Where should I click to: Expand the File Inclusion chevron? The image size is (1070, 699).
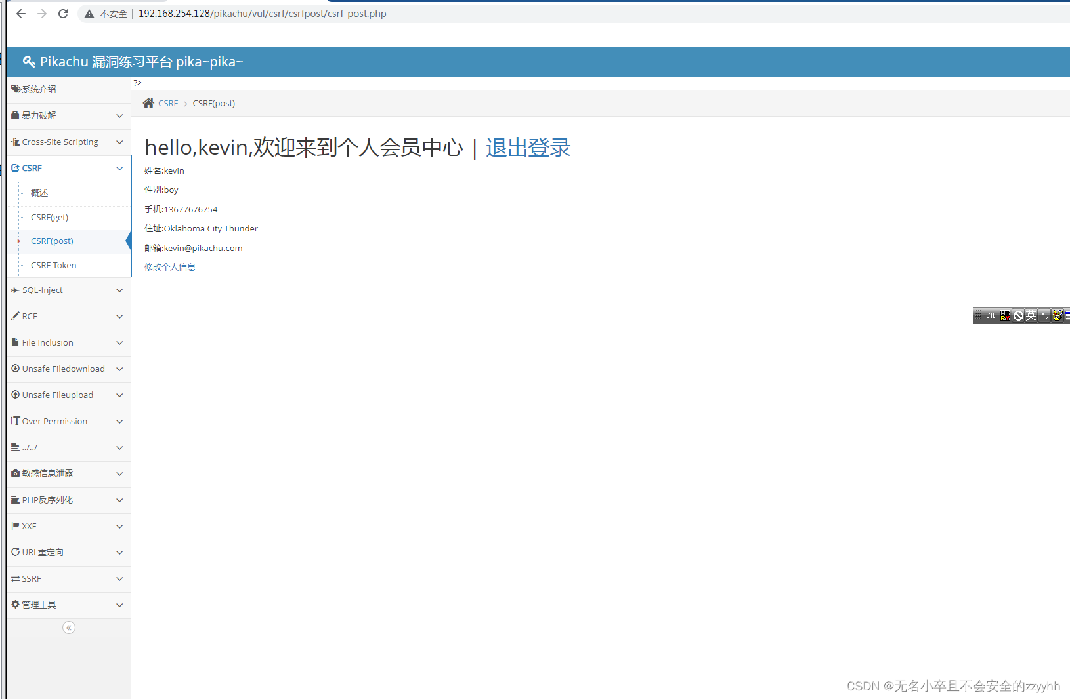point(119,343)
